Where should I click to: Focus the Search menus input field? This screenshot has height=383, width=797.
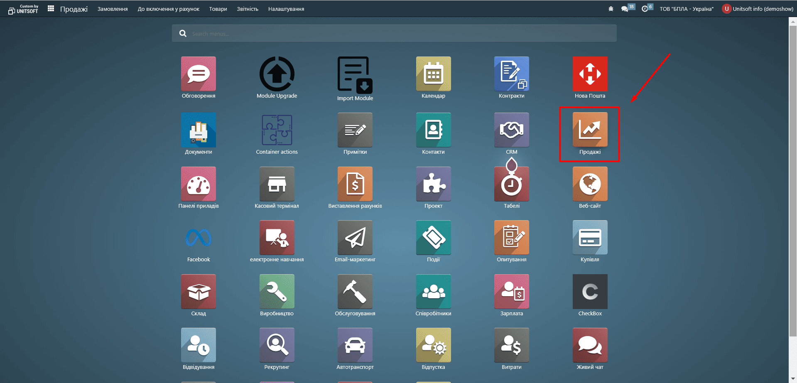point(399,34)
